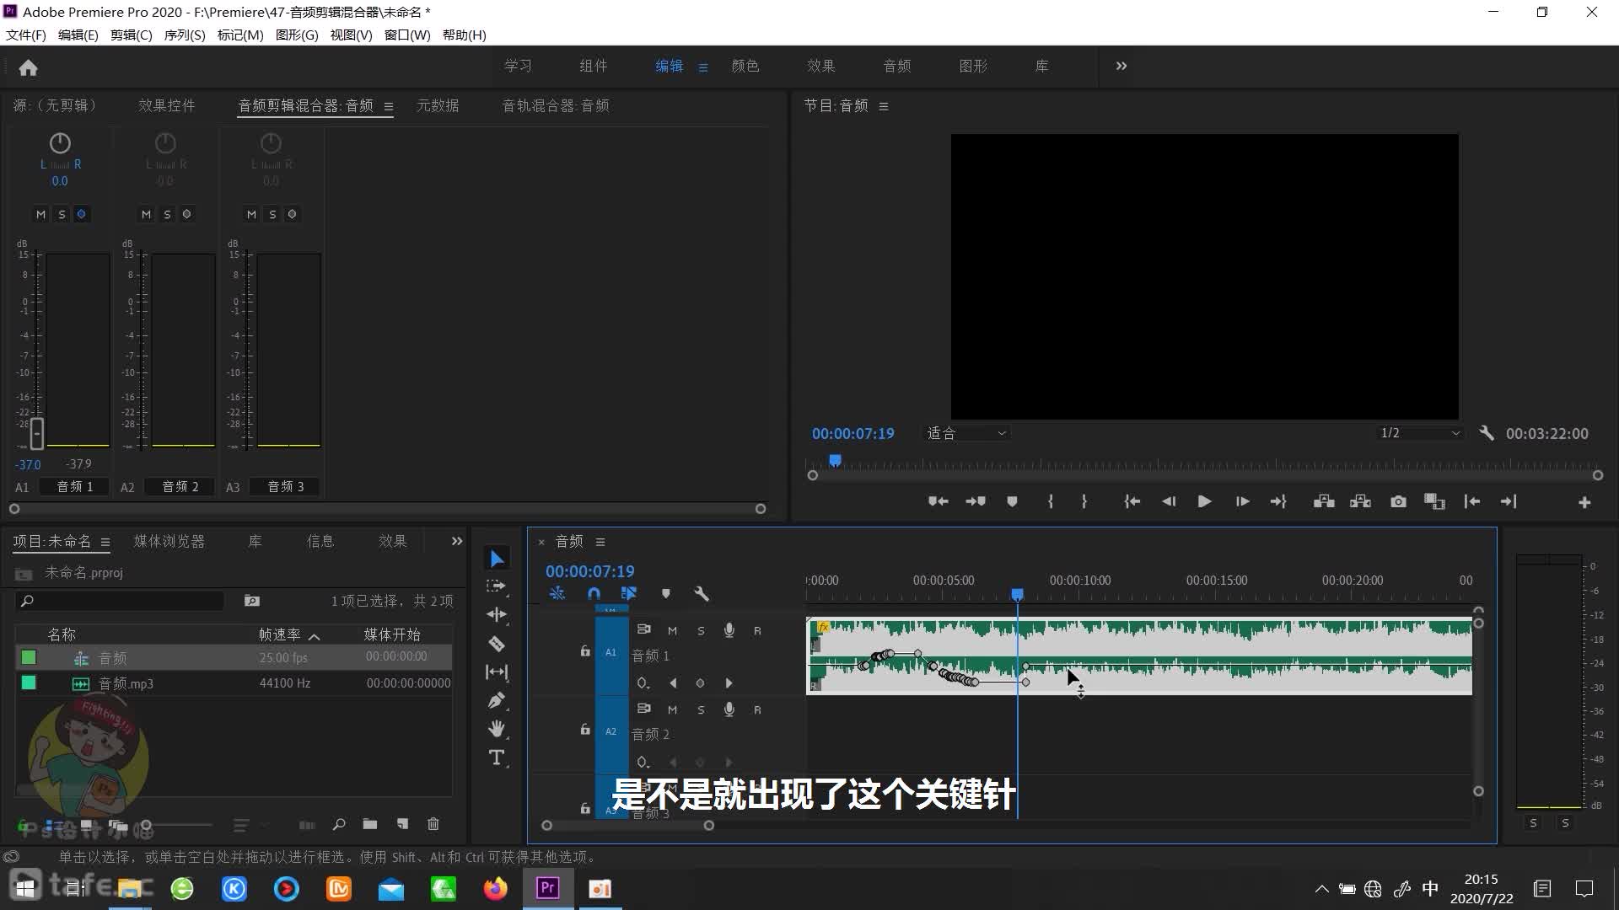Click A1 track target button
Image resolution: width=1619 pixels, height=910 pixels.
tap(611, 652)
